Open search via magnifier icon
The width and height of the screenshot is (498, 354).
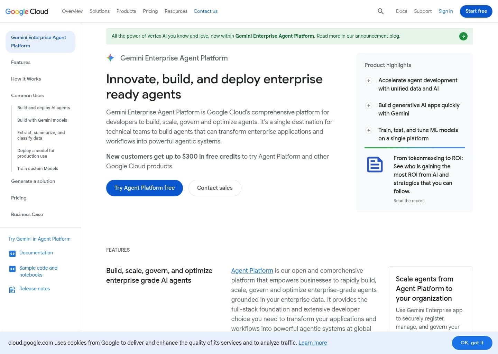click(x=381, y=11)
